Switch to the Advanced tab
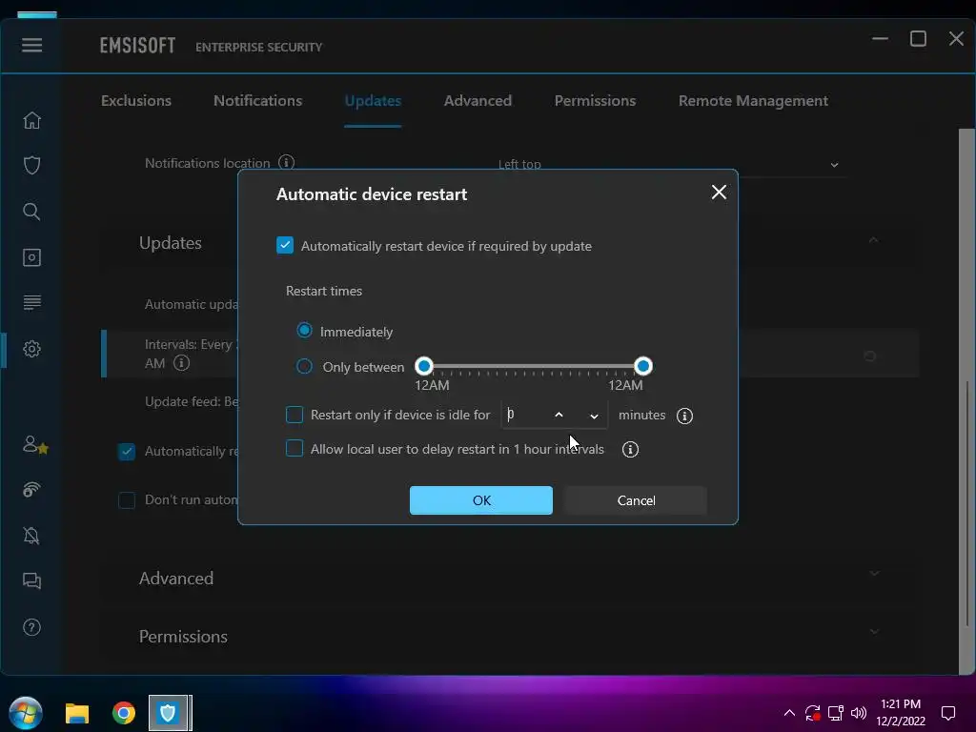 (478, 101)
